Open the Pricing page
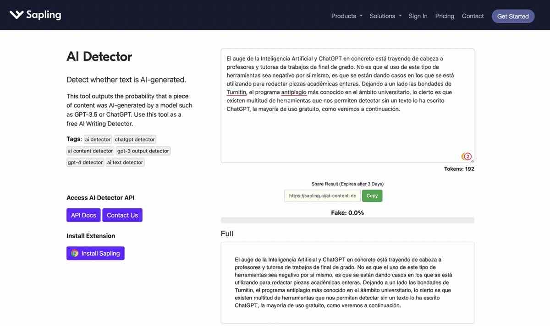Viewport: 550px width, 326px height. [445, 16]
